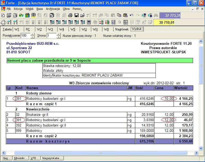Click the S column toolbar icon
This screenshot has height=162, width=205.
pos(83,22)
